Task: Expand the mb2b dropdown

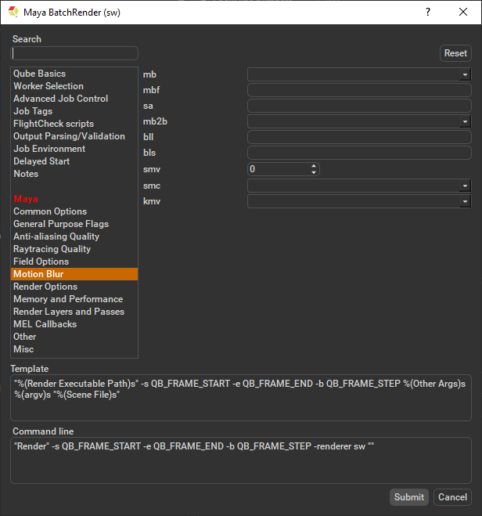Action: pos(465,121)
